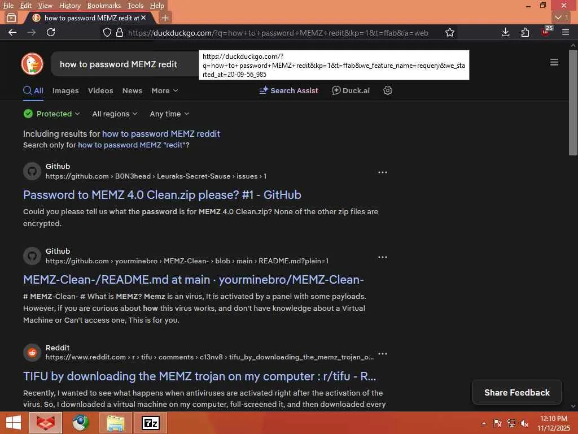Click Share Feedback button
578x434 pixels.
point(517,392)
